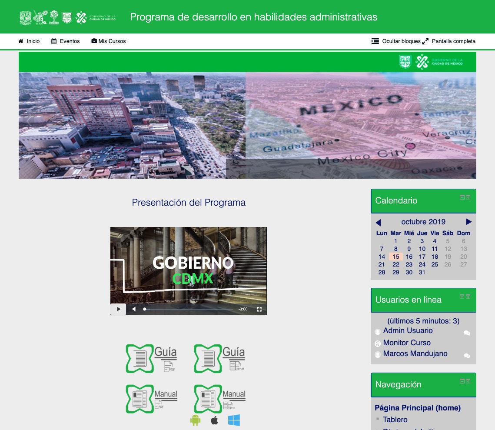
Task: Collapse the Calendario block
Action: [x=462, y=197]
